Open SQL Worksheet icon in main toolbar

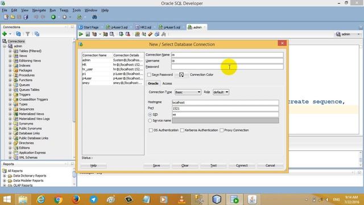(x=80, y=17)
